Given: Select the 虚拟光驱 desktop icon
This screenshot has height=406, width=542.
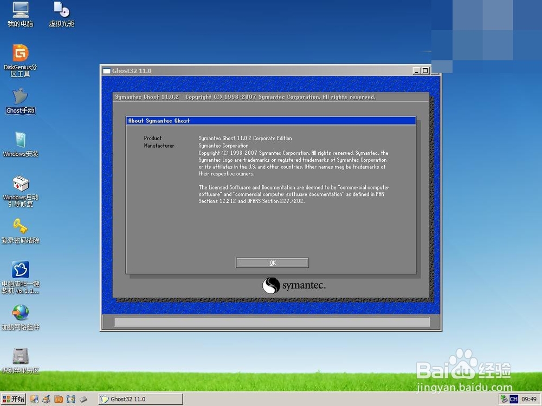Looking at the screenshot, I should coord(62,15).
